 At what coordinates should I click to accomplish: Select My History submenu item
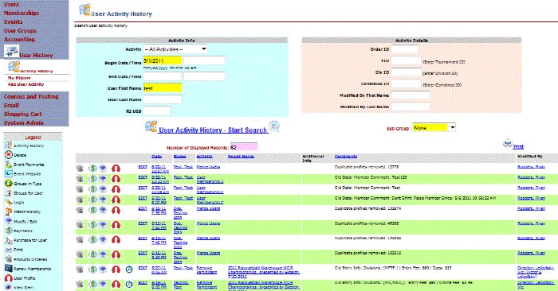pyautogui.click(x=19, y=78)
